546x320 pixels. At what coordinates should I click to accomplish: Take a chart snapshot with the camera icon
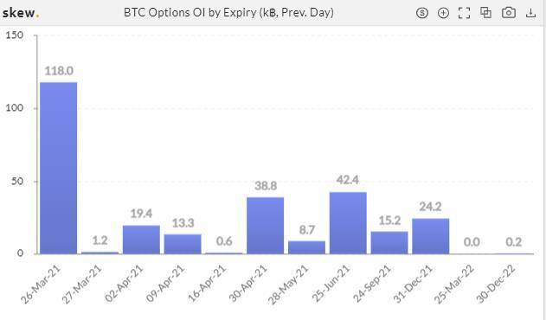tap(509, 13)
